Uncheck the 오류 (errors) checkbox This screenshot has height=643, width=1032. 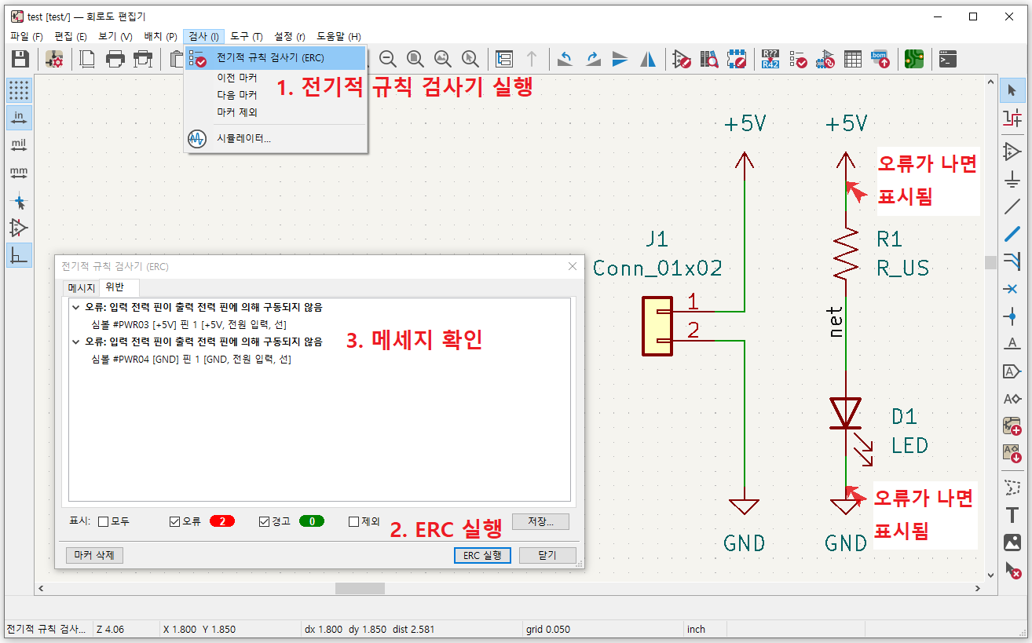(175, 521)
